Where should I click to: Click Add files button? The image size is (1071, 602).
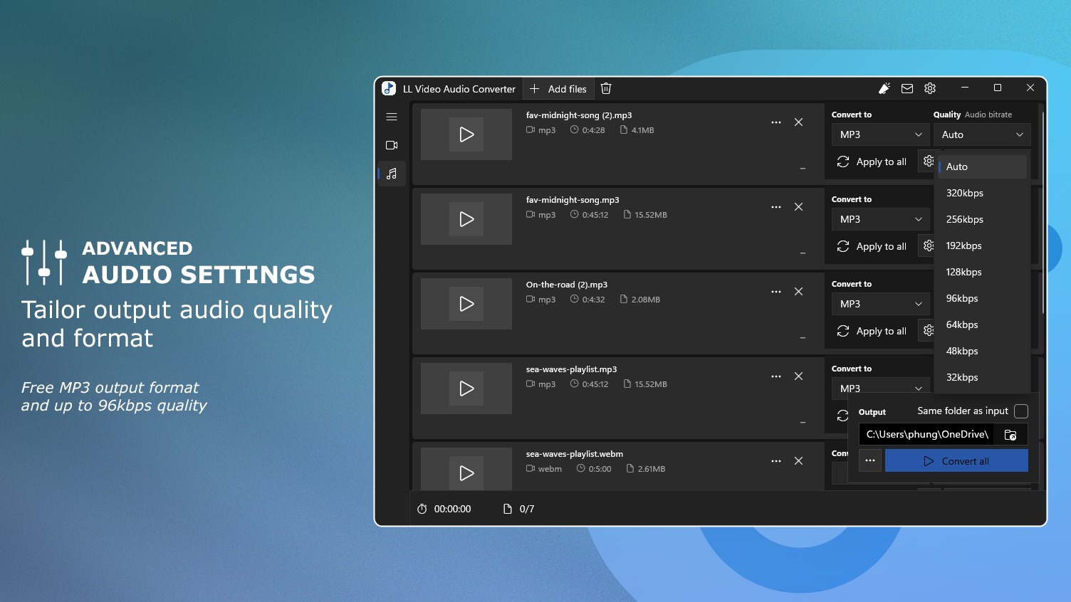(558, 89)
